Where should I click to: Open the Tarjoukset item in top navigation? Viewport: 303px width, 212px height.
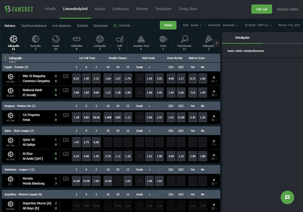pyautogui.click(x=163, y=9)
